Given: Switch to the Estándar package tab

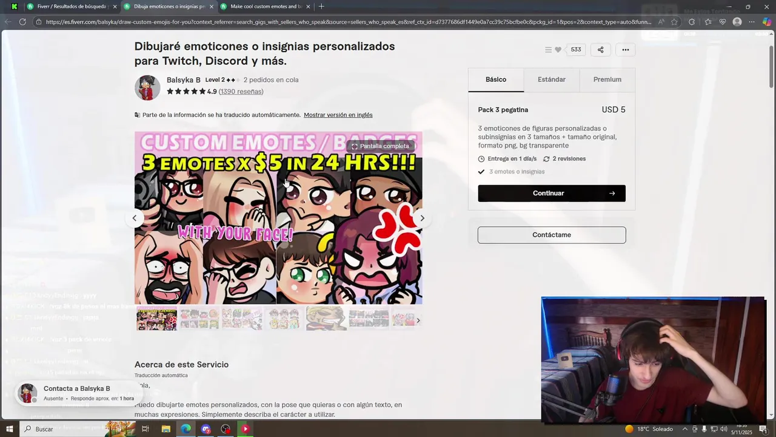Looking at the screenshot, I should click(552, 80).
